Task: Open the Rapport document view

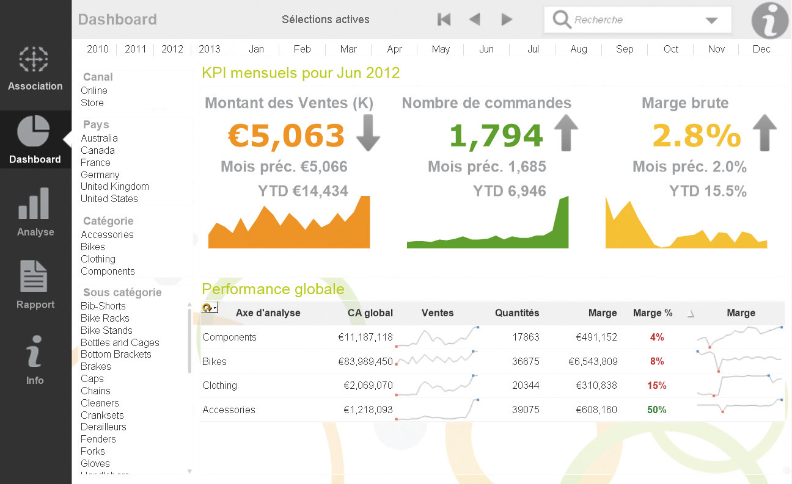Action: tap(35, 284)
